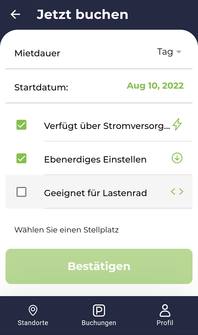Tap the Geeignet für Lastenrad label
The height and width of the screenshot is (335, 198).
tap(95, 193)
